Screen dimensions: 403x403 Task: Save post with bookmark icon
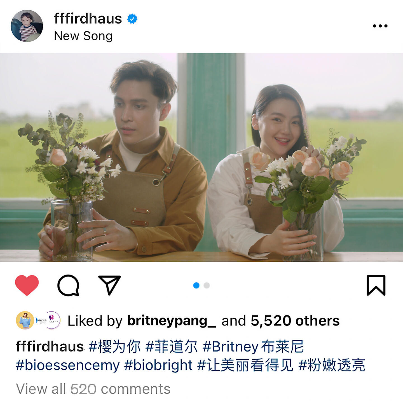[x=376, y=285]
